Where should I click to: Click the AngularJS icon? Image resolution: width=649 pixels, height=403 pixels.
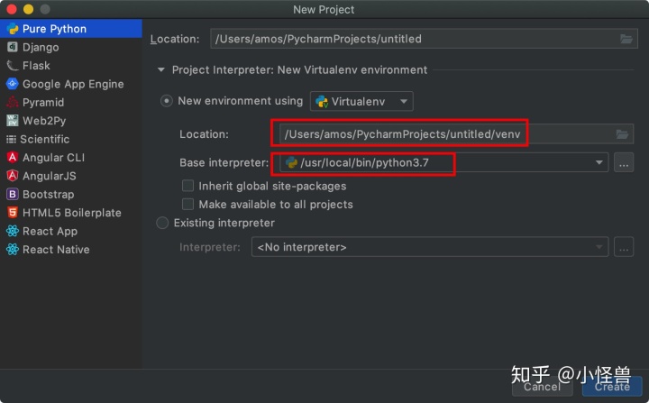(13, 176)
